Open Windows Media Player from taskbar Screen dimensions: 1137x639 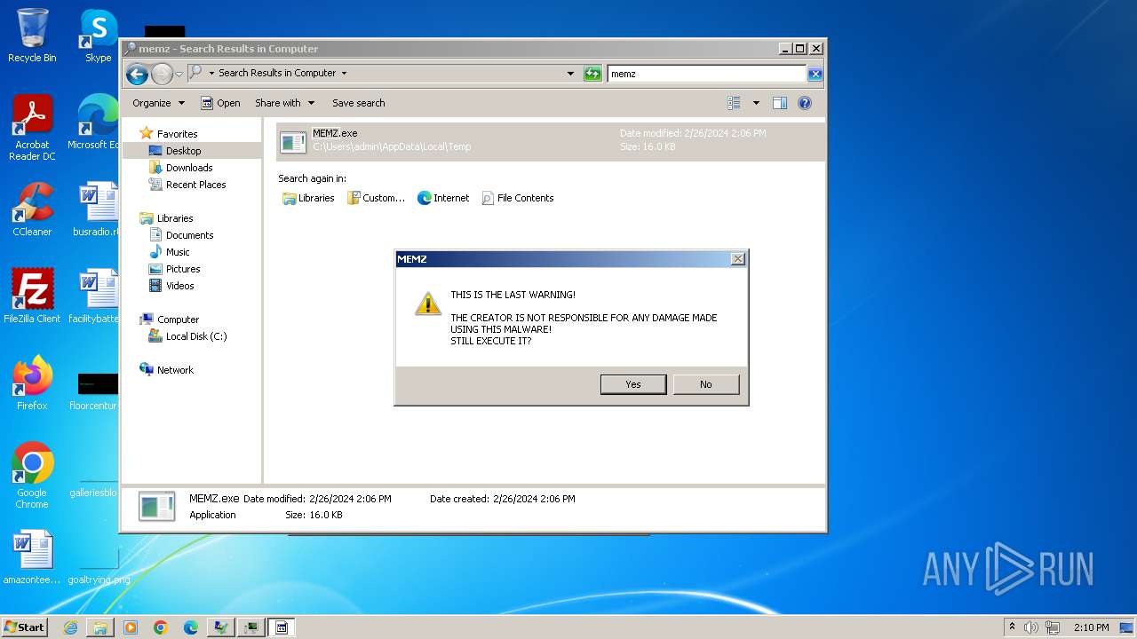coord(131,627)
